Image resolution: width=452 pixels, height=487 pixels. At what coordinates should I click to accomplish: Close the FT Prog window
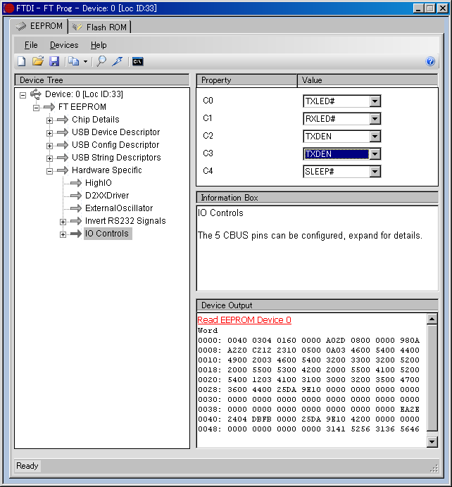tap(442, 8)
